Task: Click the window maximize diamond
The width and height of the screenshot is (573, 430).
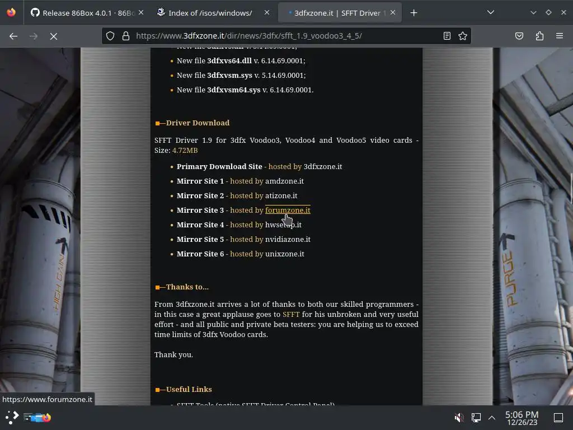Action: 548,12
